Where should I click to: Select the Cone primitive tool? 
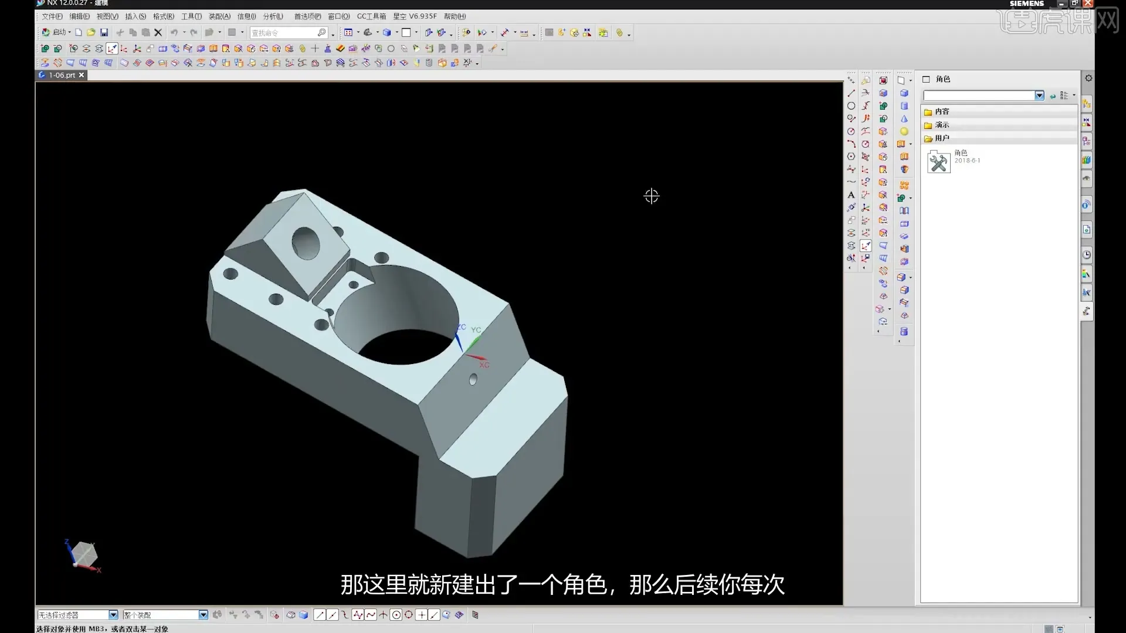904,119
